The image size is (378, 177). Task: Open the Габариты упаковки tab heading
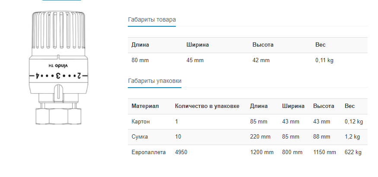155,81
